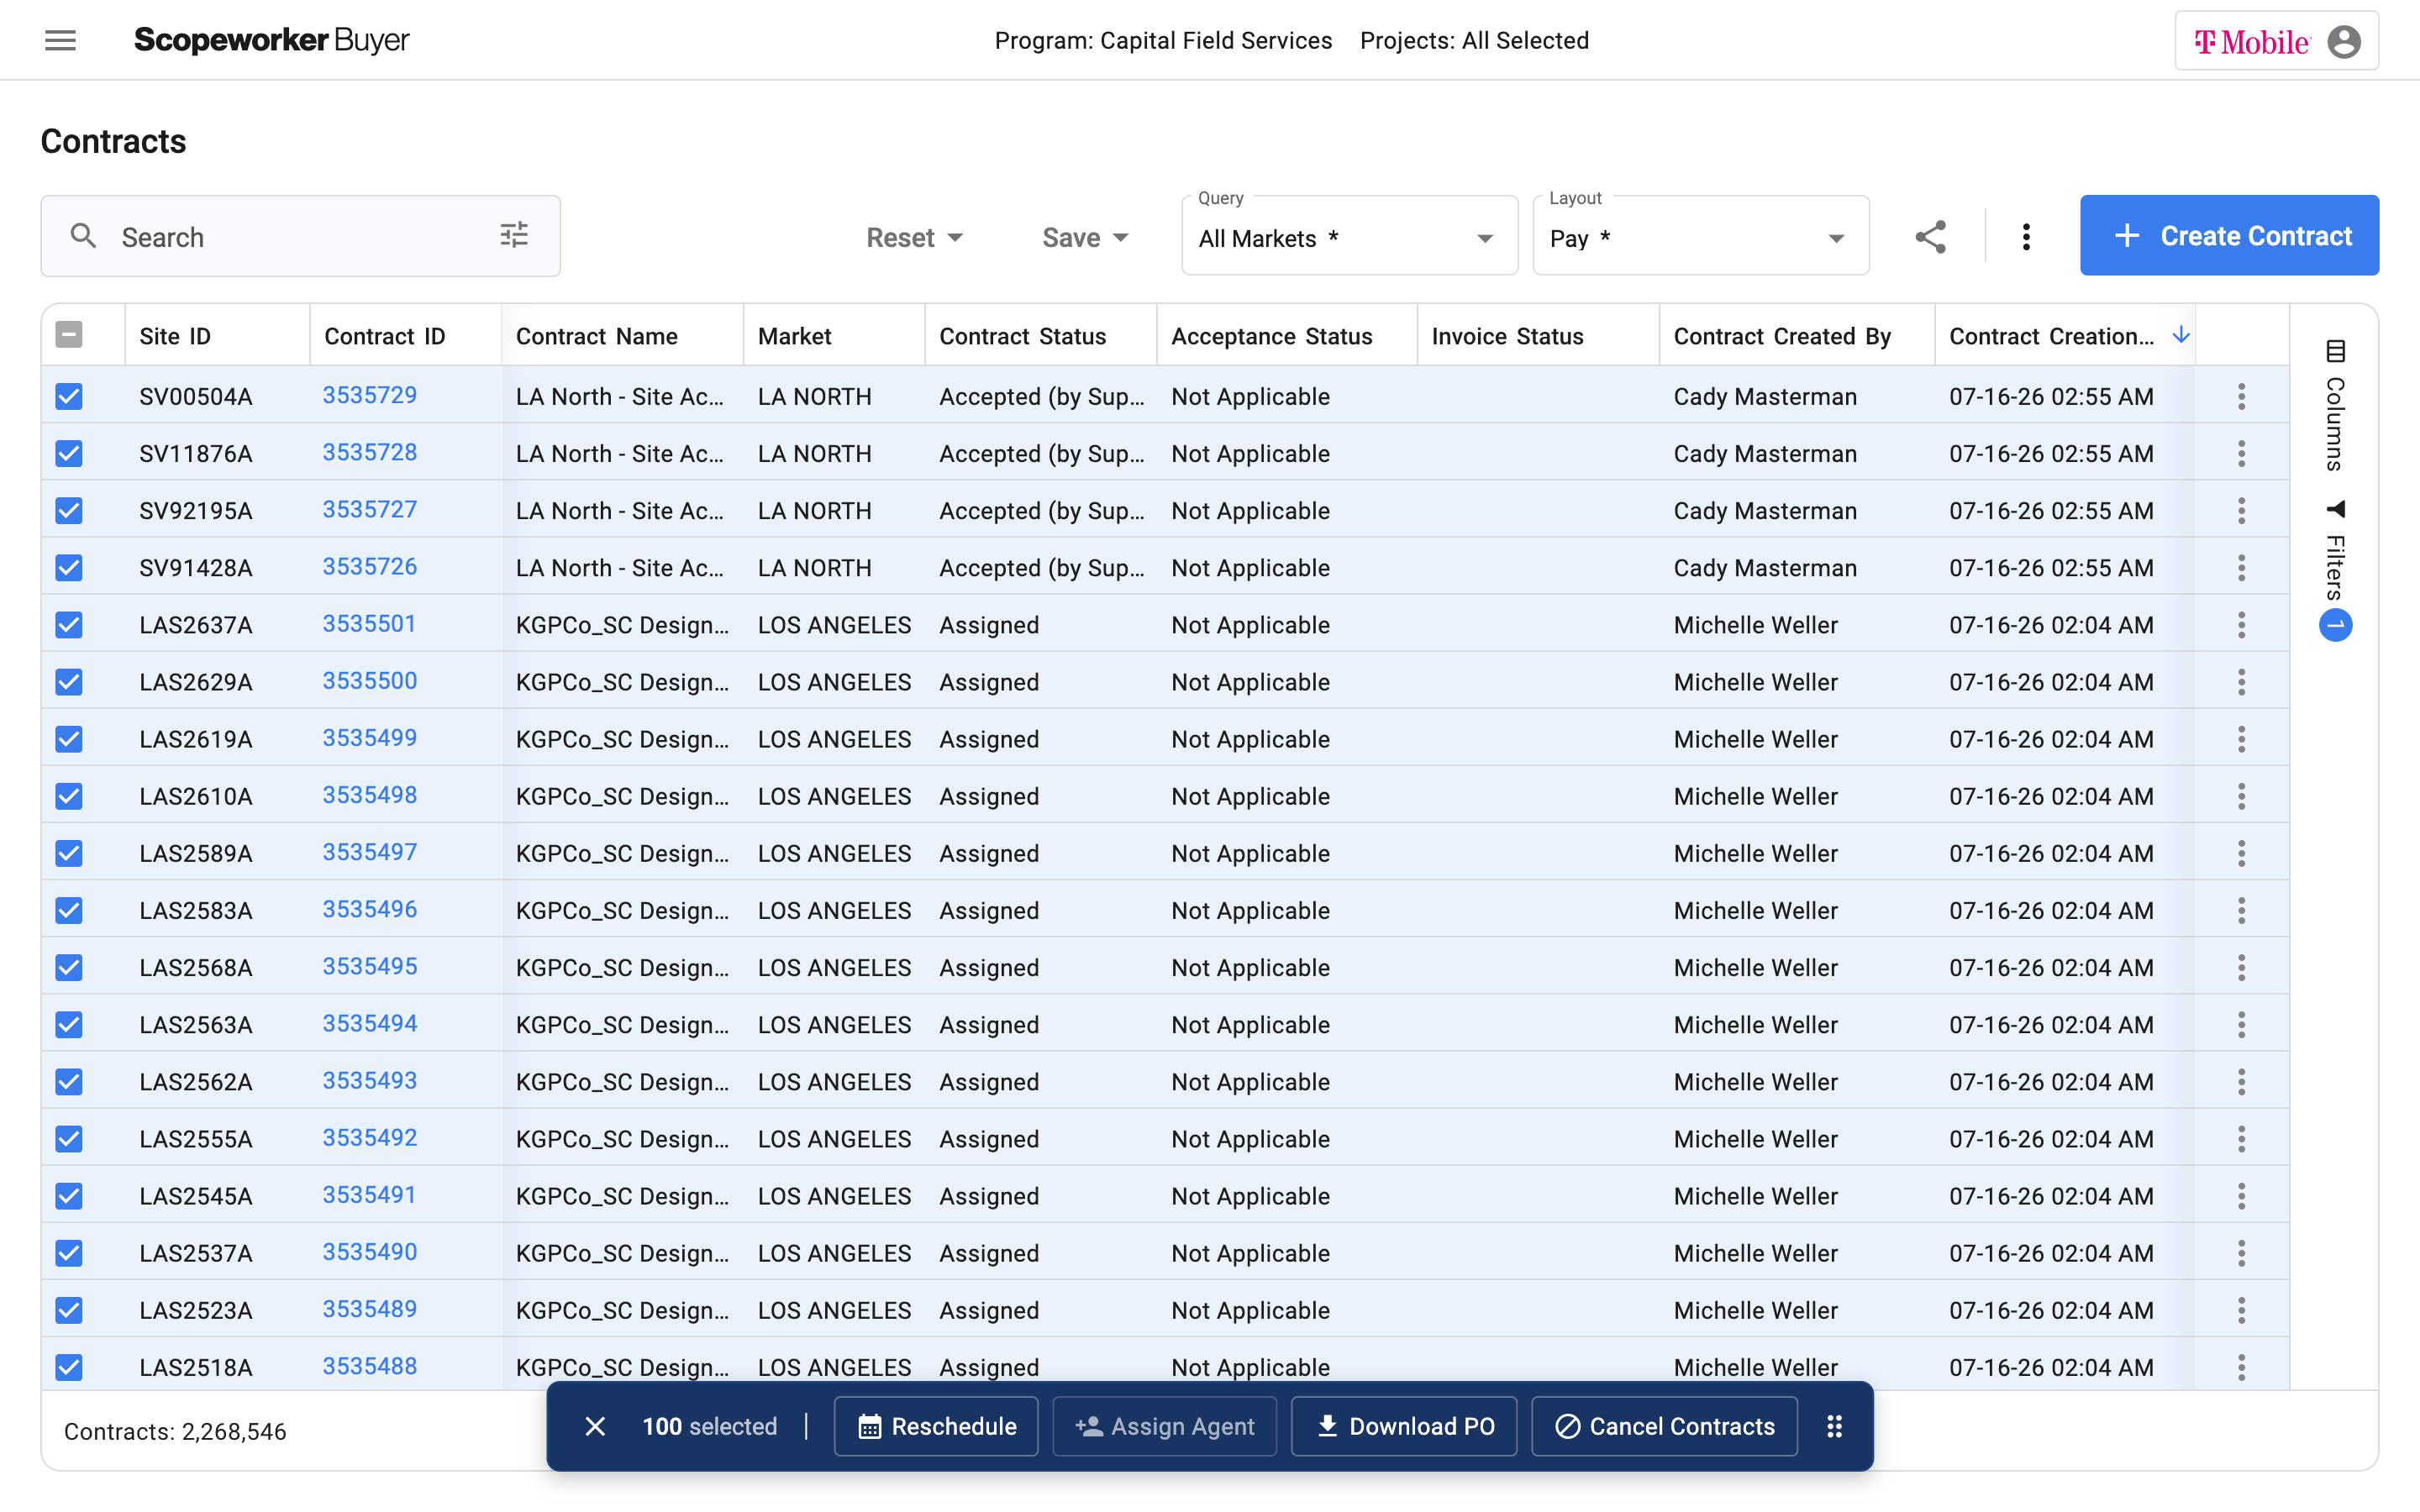Open the toolbar more options menu
The width and height of the screenshot is (2420, 1512).
click(2026, 237)
